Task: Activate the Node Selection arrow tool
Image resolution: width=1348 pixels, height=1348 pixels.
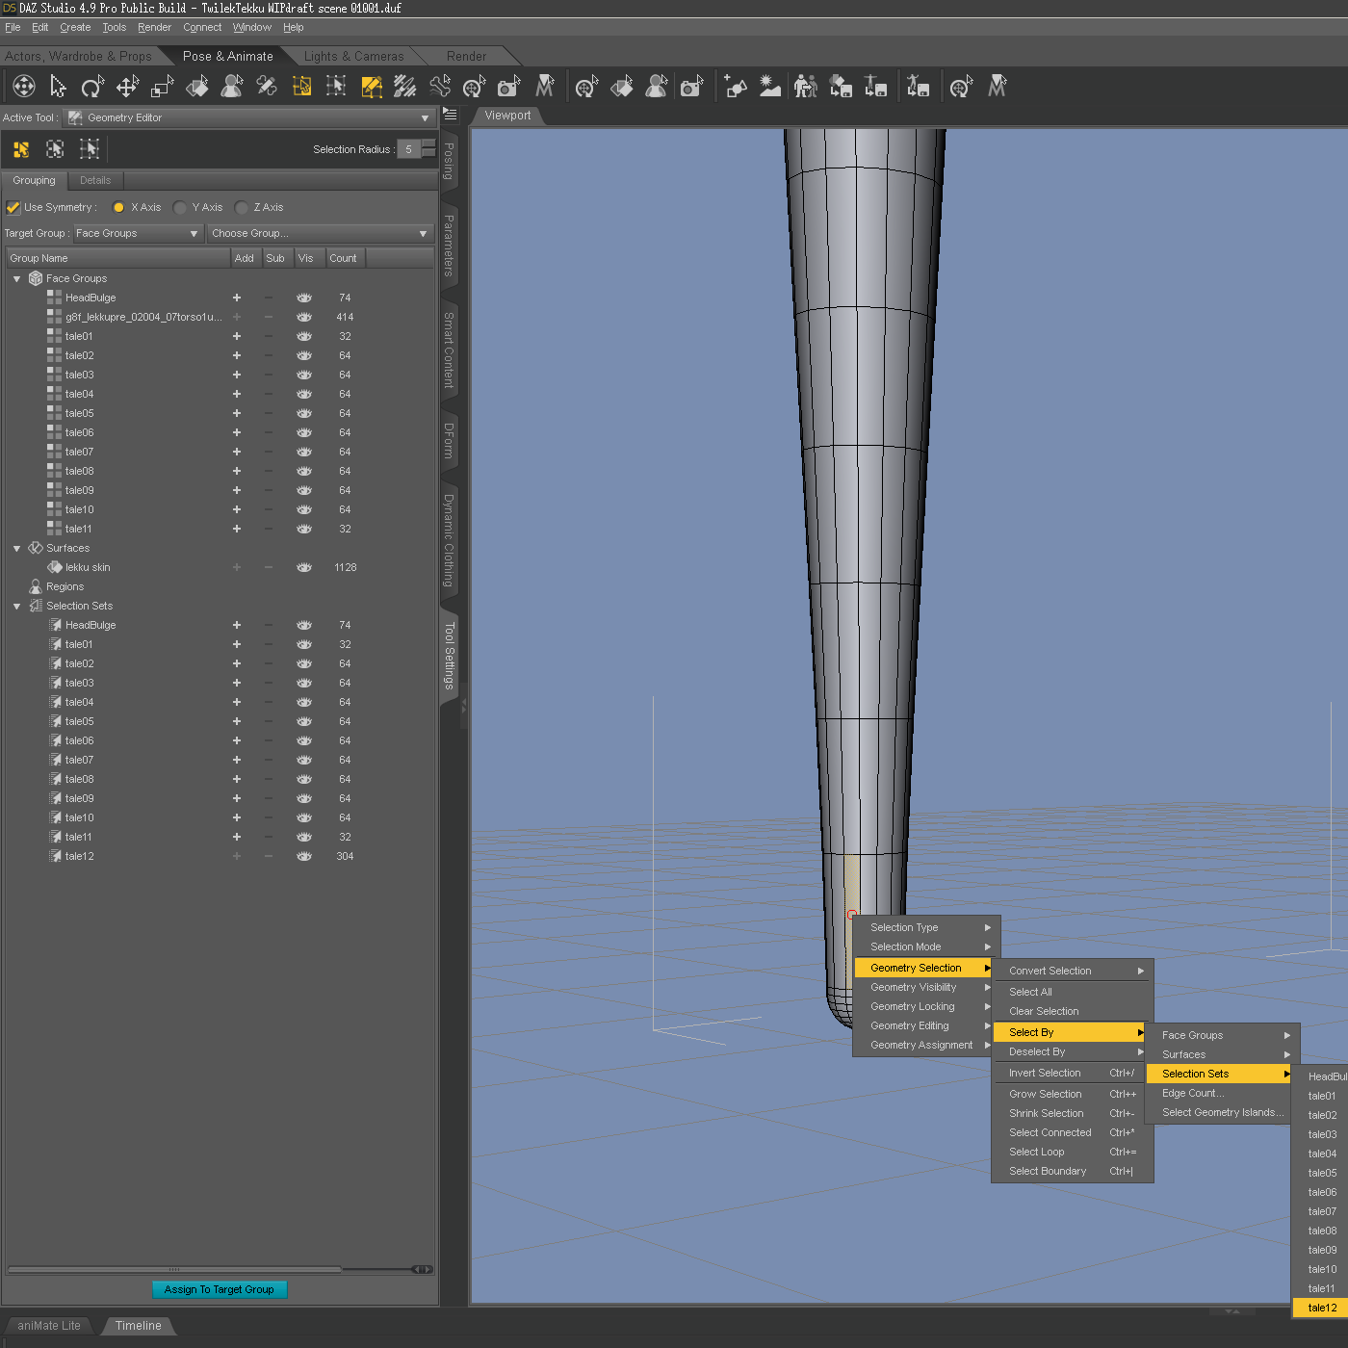Action: 58,88
